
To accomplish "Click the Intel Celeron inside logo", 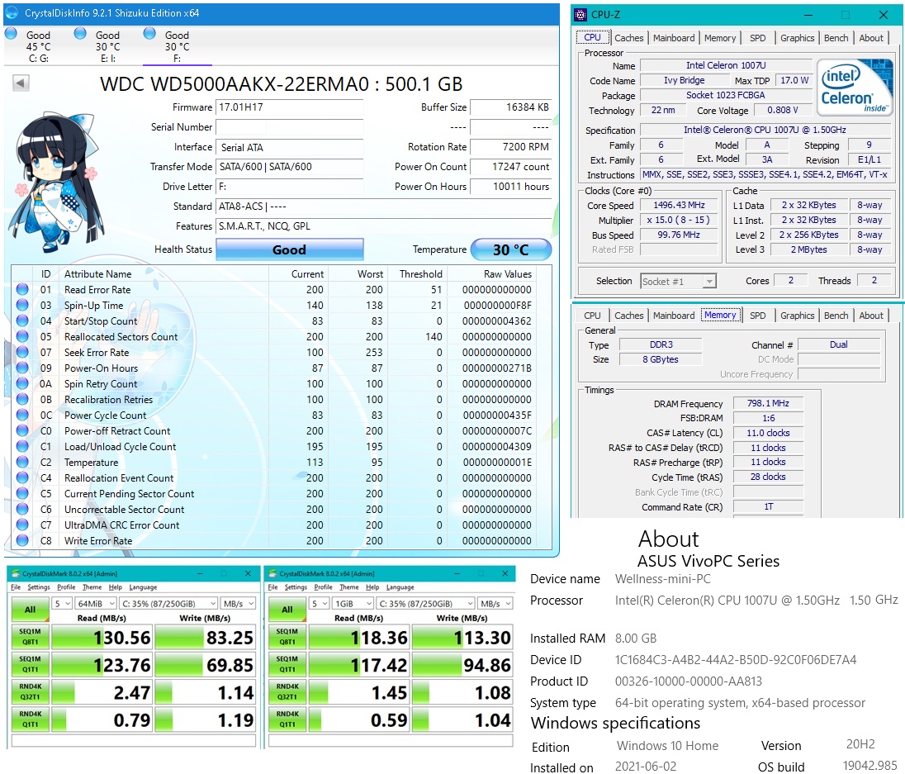I will [856, 87].
